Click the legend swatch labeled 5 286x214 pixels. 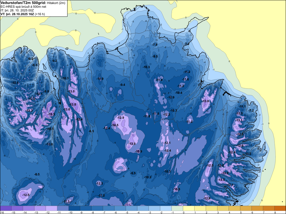[x=246, y=208]
